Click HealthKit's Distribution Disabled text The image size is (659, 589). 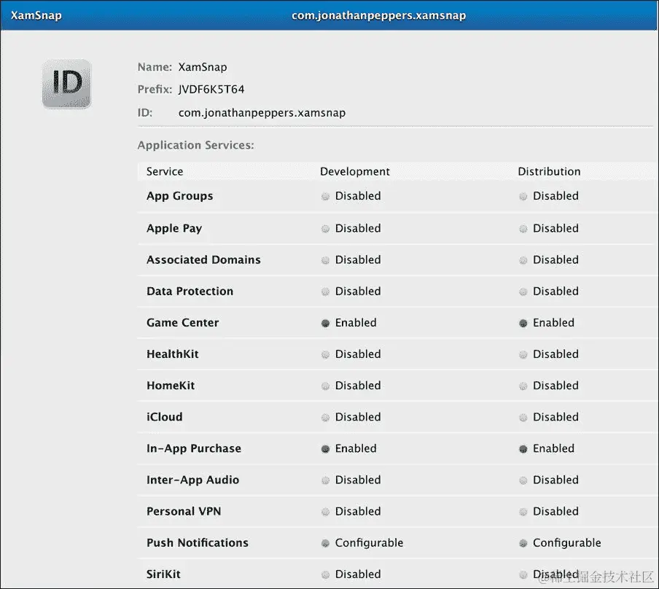[555, 354]
